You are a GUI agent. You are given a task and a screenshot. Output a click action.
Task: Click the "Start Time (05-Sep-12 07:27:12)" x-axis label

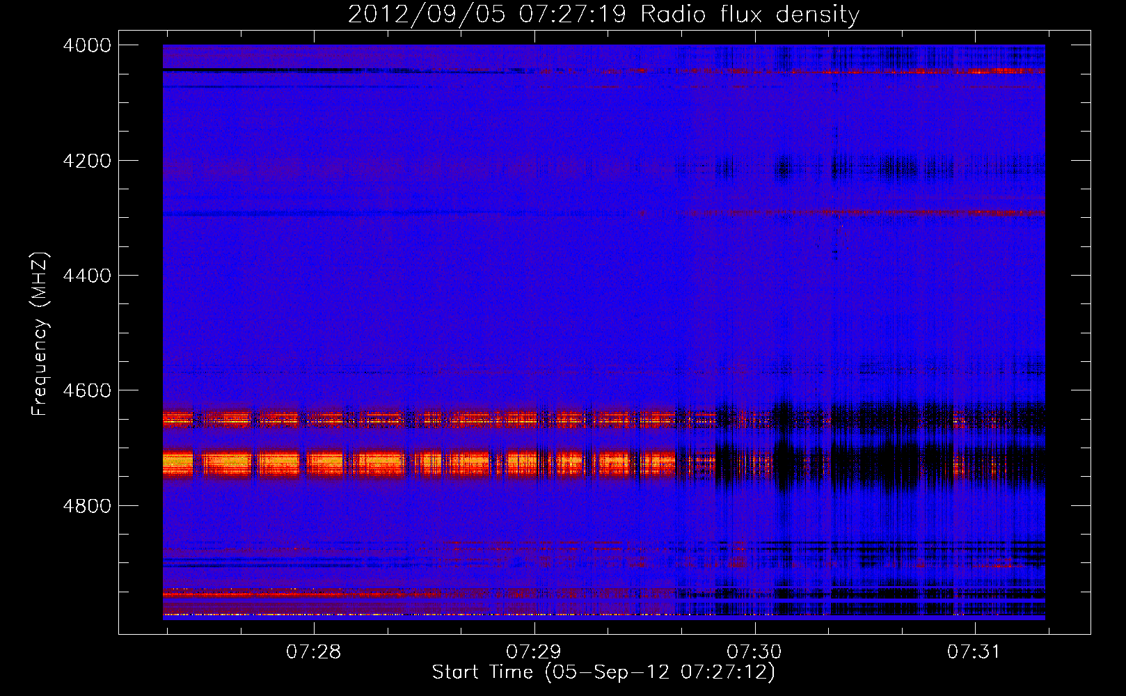tap(603, 672)
